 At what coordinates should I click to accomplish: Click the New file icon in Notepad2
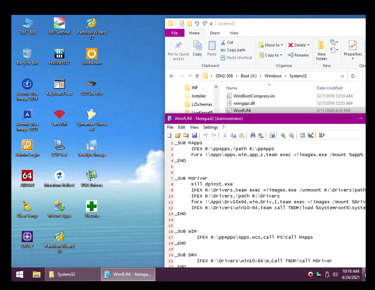point(169,136)
